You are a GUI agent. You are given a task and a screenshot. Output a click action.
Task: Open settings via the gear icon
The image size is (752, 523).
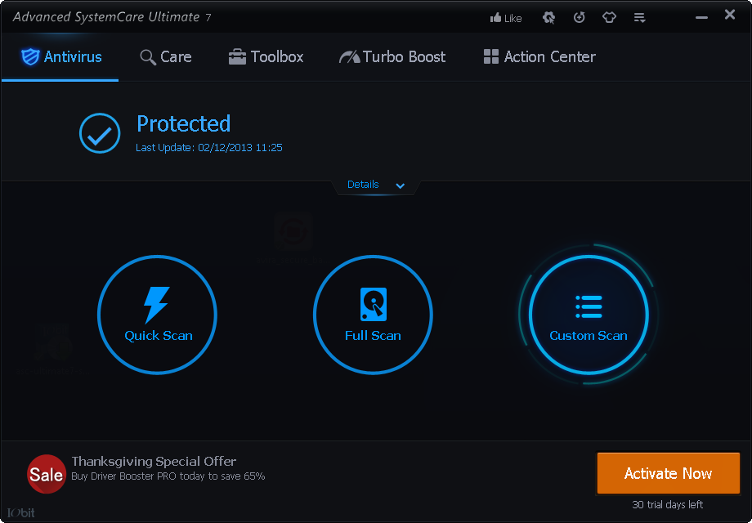[x=548, y=17]
